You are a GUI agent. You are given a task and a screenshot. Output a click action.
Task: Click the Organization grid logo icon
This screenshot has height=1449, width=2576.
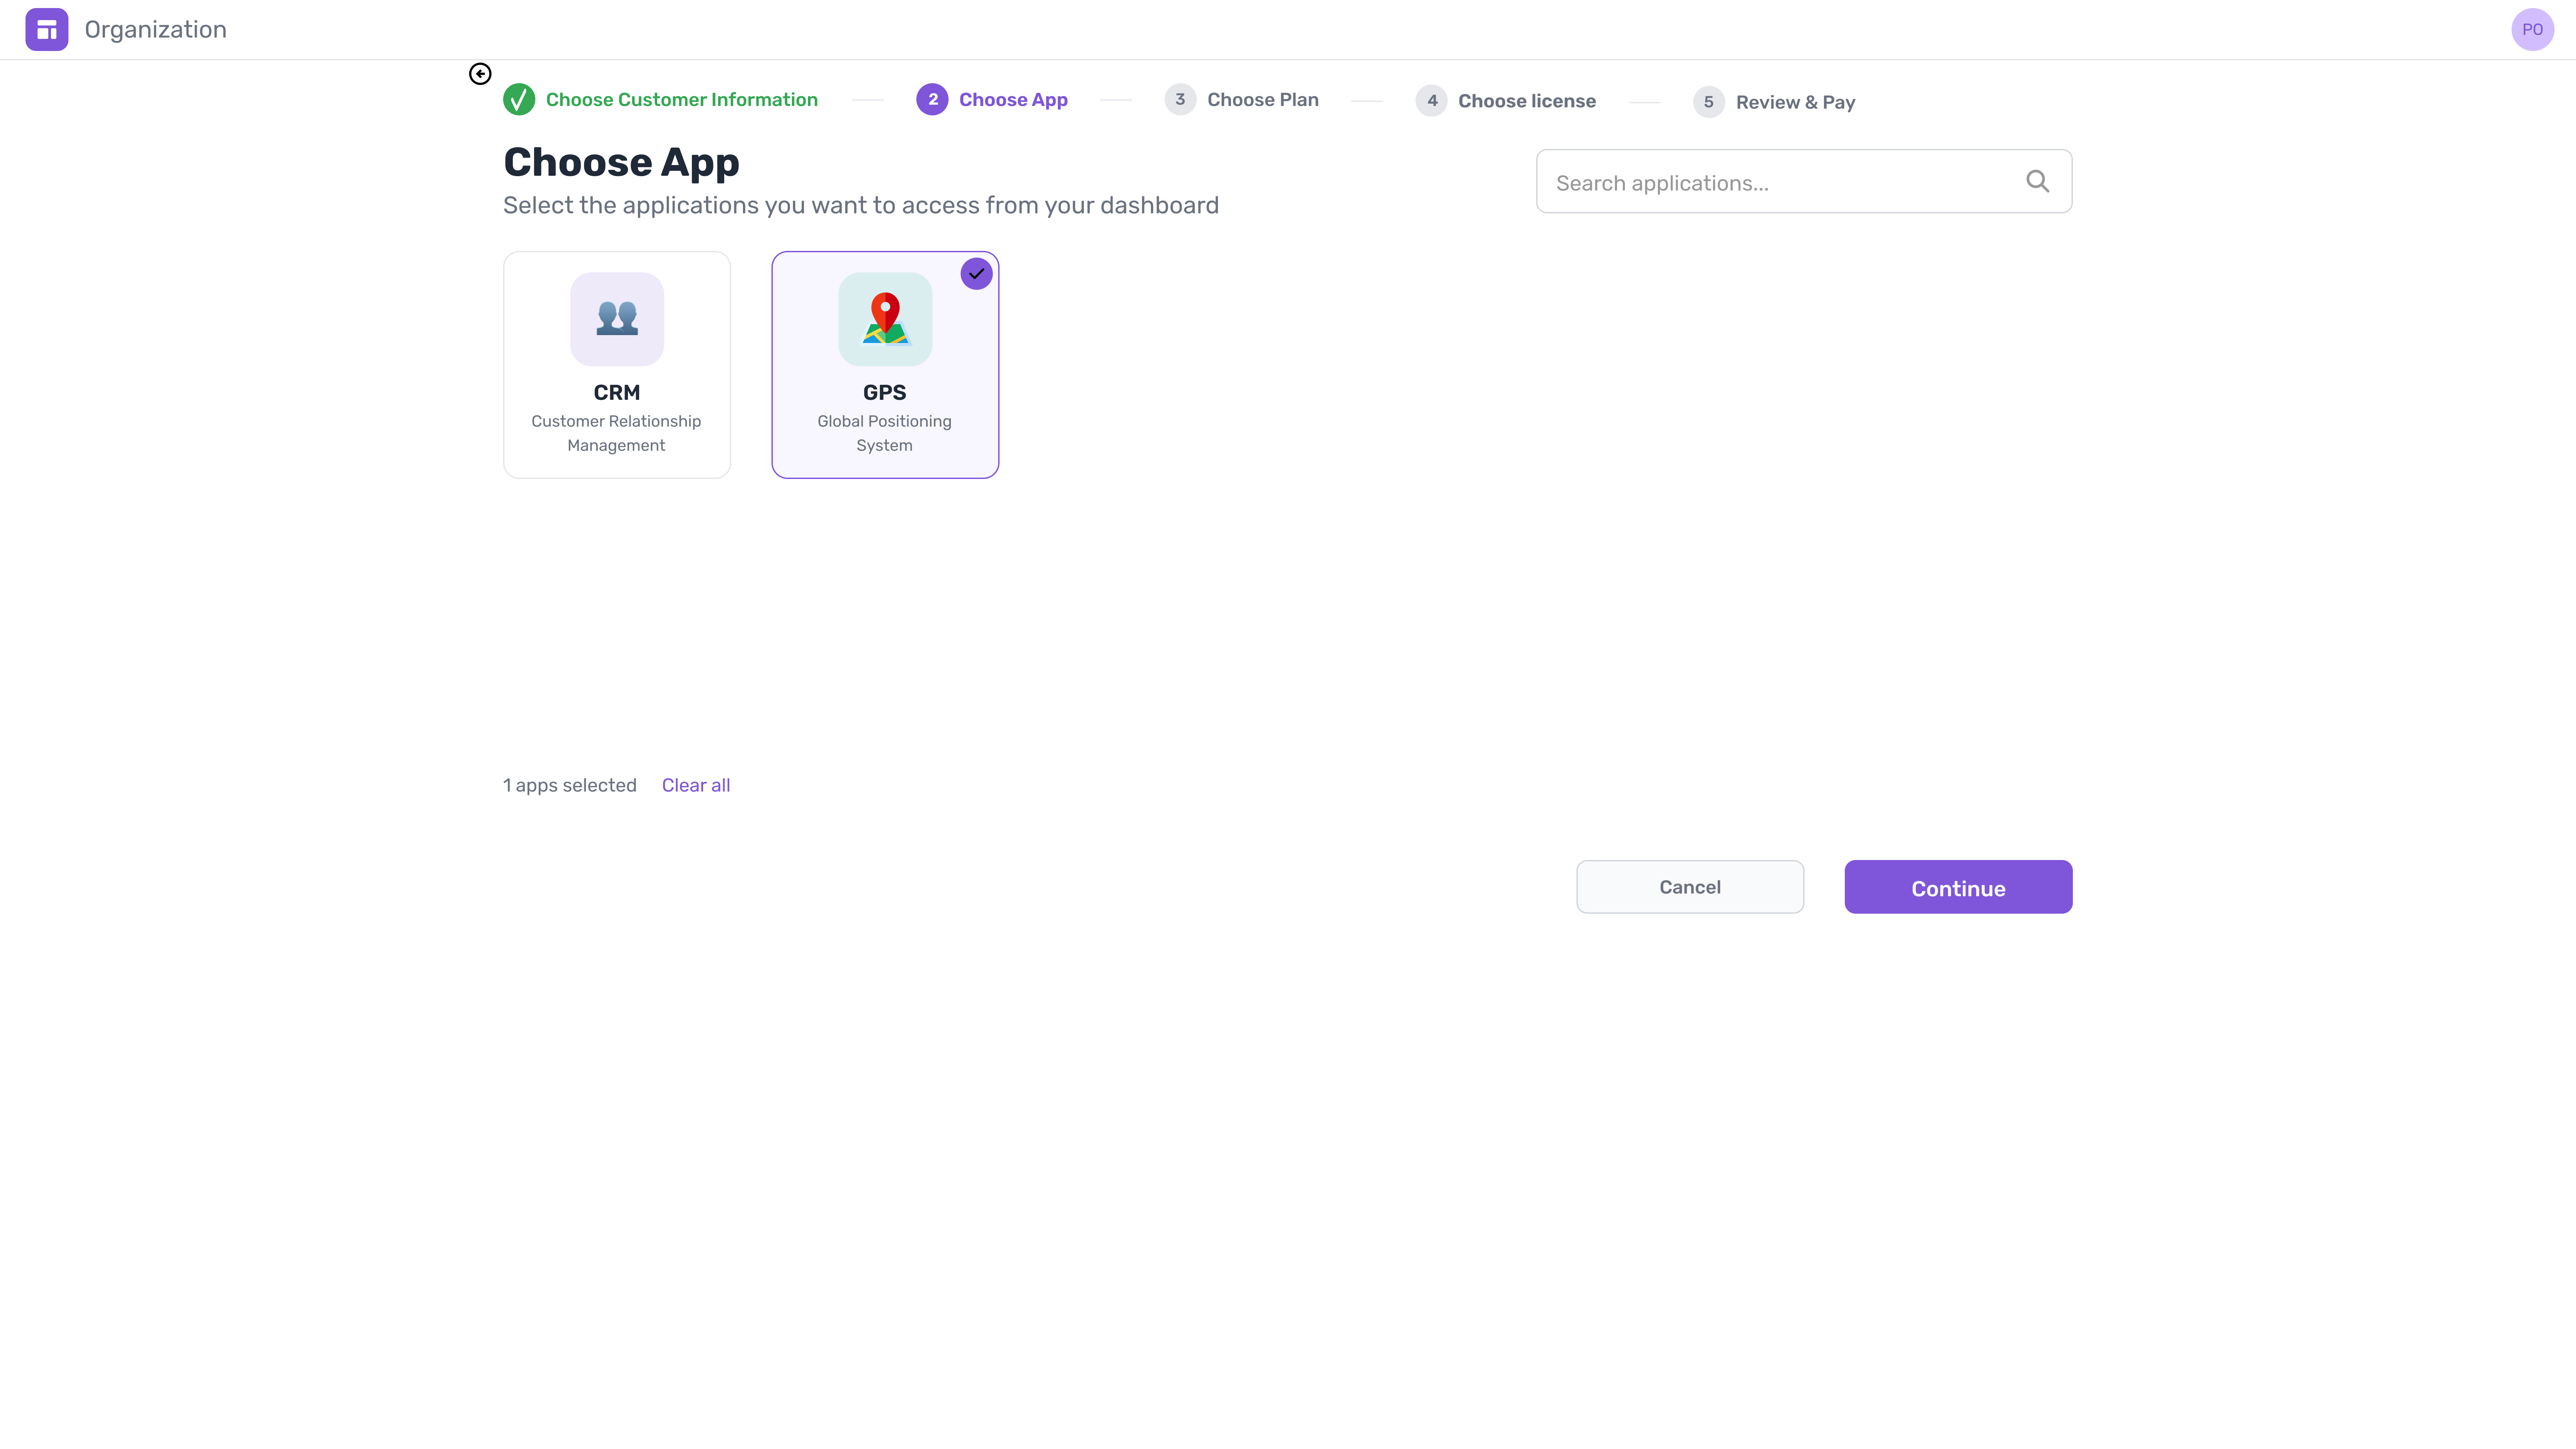pos(46,29)
